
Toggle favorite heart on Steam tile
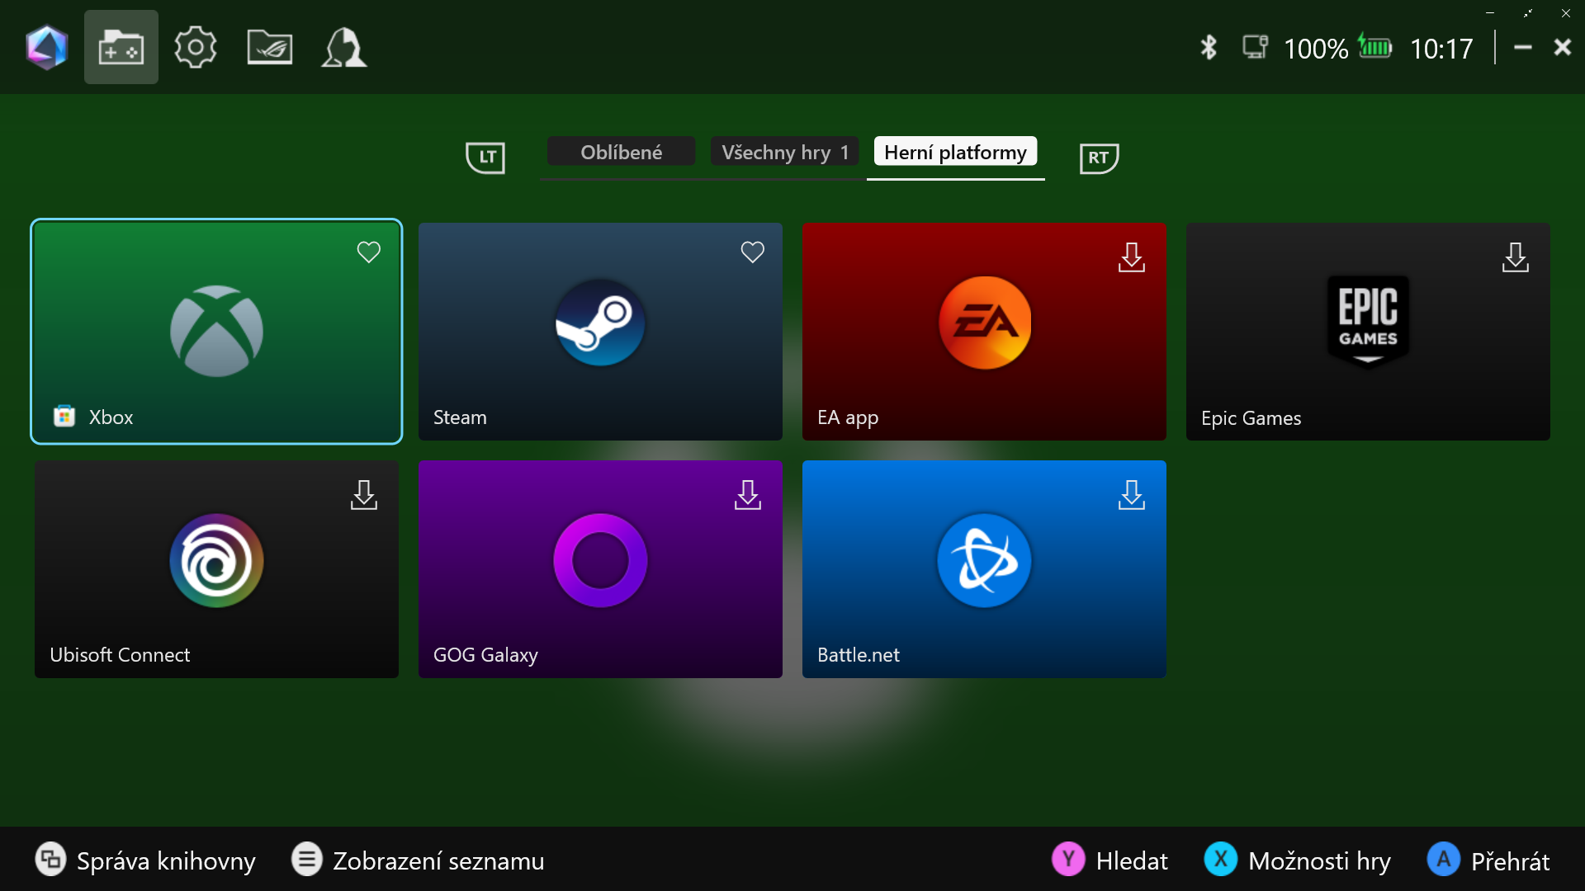(x=752, y=252)
